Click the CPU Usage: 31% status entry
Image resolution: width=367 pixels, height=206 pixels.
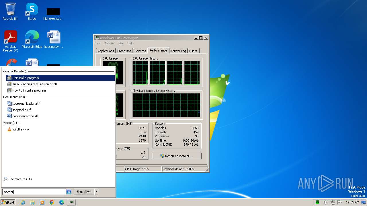coord(143,169)
